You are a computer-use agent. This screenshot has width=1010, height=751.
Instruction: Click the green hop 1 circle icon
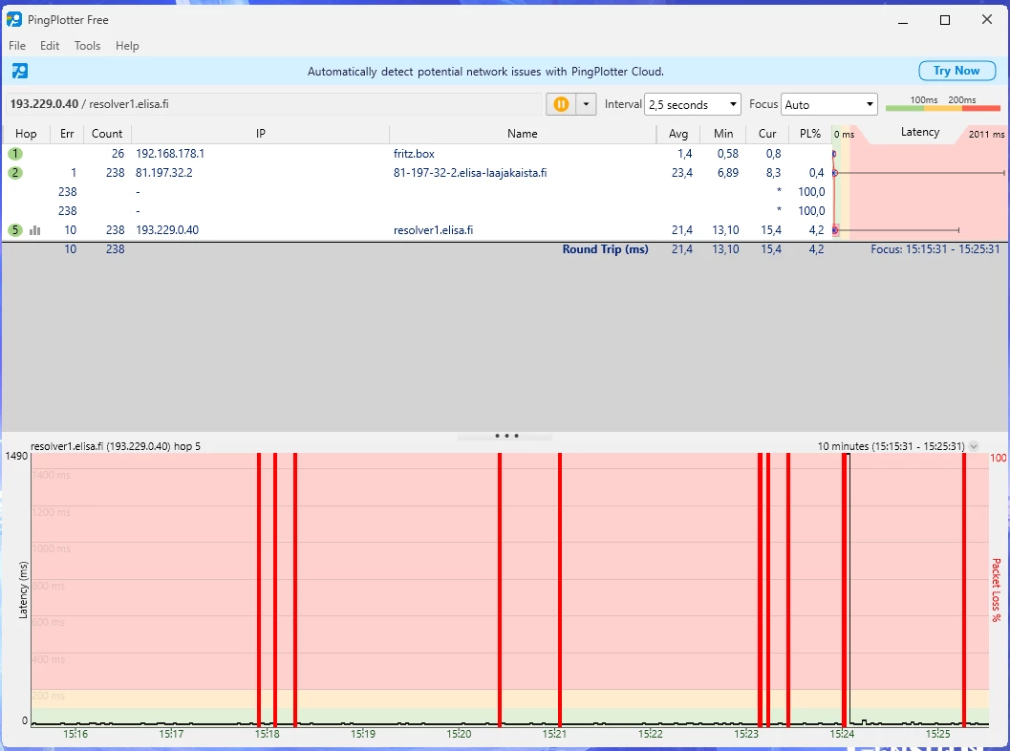click(15, 154)
